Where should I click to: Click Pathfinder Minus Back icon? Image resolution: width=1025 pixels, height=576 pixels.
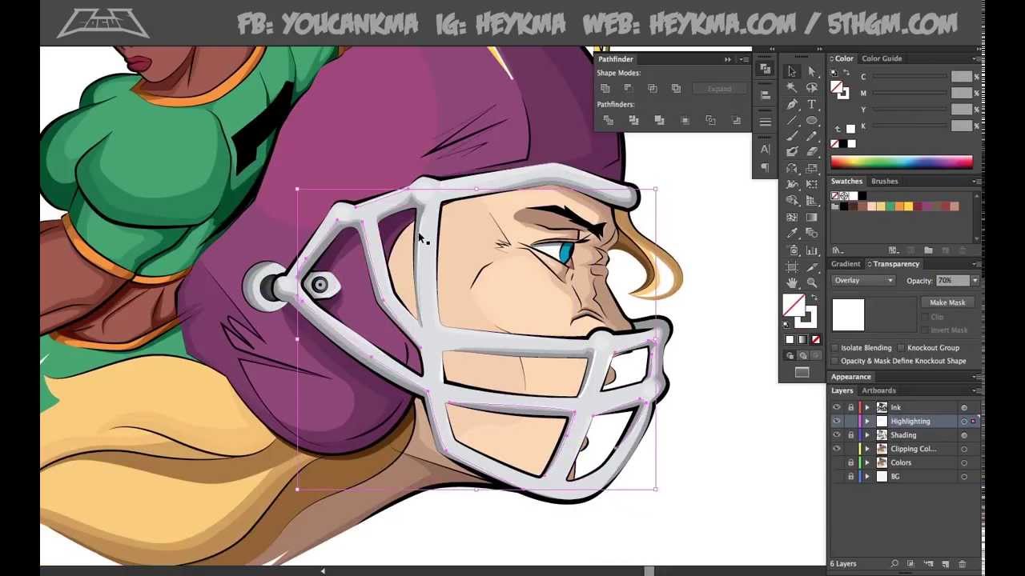coord(736,120)
